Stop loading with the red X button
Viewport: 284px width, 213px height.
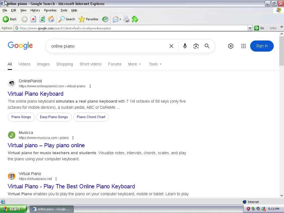[x=33, y=19]
